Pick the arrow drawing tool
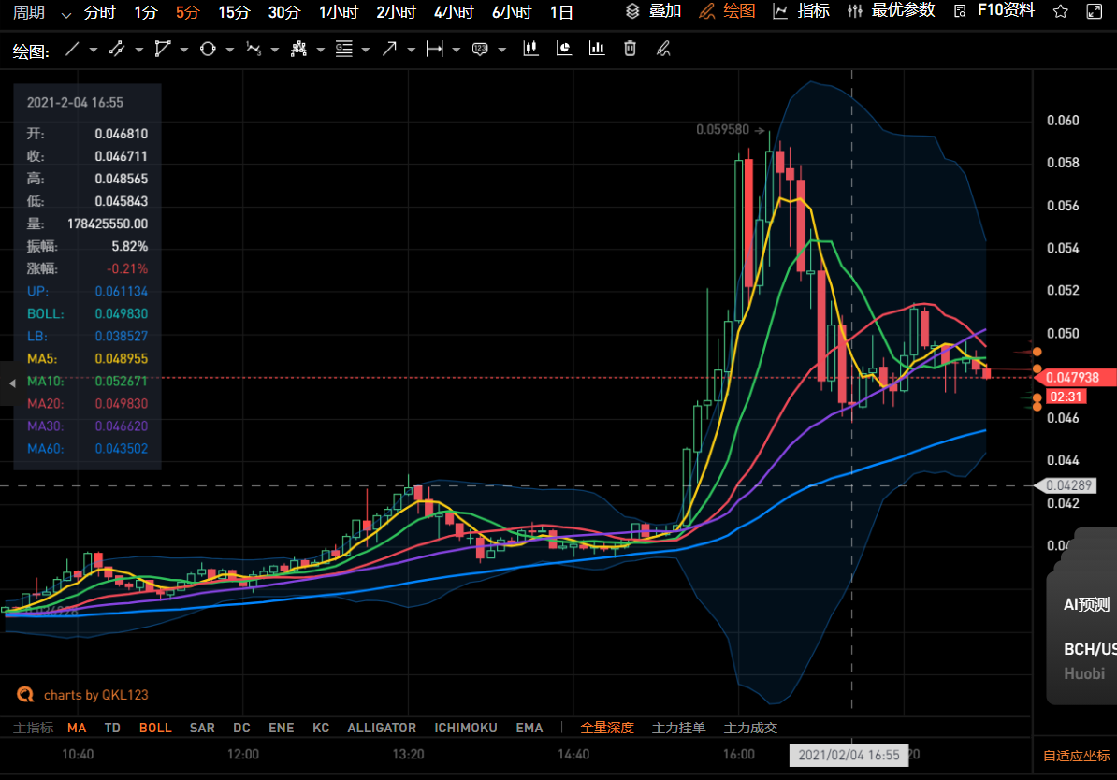Image resolution: width=1117 pixels, height=780 pixels. coord(390,48)
